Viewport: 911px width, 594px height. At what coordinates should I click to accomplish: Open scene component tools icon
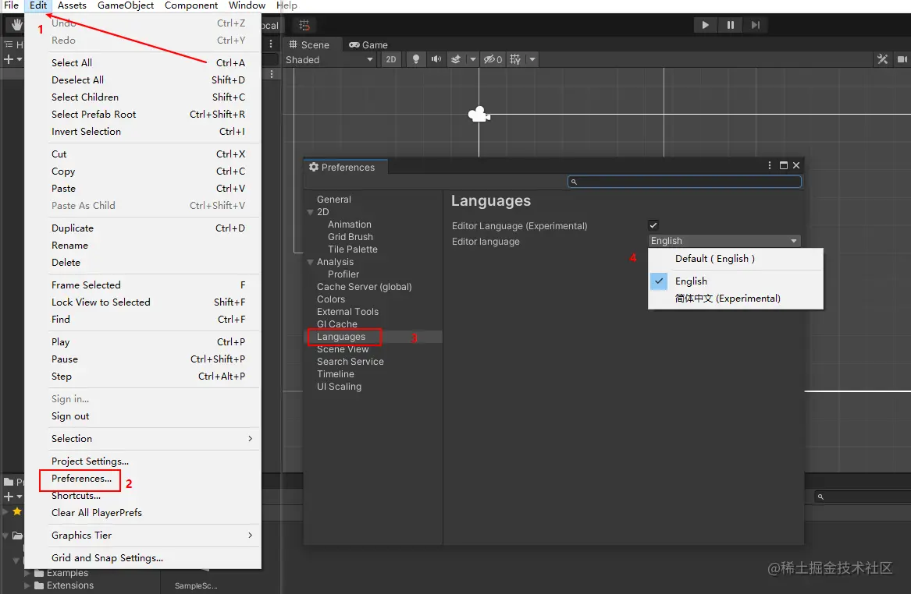[x=883, y=59]
